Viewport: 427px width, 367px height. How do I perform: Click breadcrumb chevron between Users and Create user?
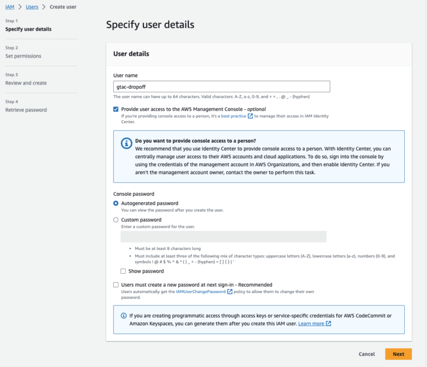pyautogui.click(x=44, y=7)
